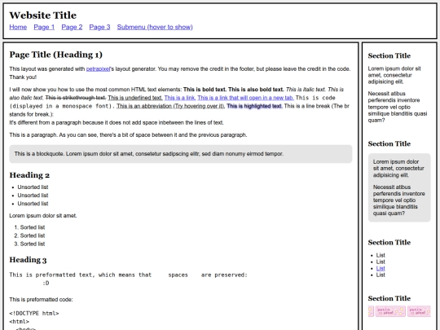This screenshot has width=440, height=330.
Task: Click item '3. Sorted list'
Action: click(x=29, y=244)
